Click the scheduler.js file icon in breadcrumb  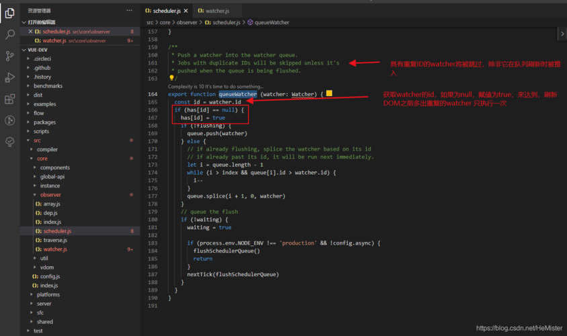tap(208, 22)
